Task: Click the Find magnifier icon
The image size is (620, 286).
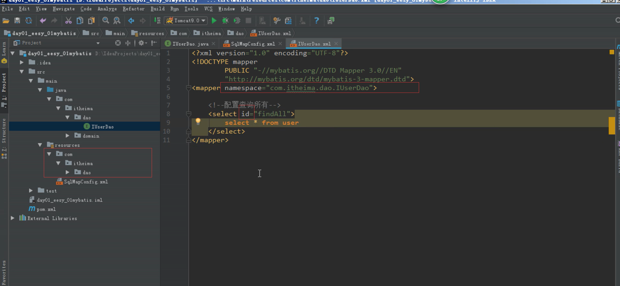Action: [x=106, y=20]
